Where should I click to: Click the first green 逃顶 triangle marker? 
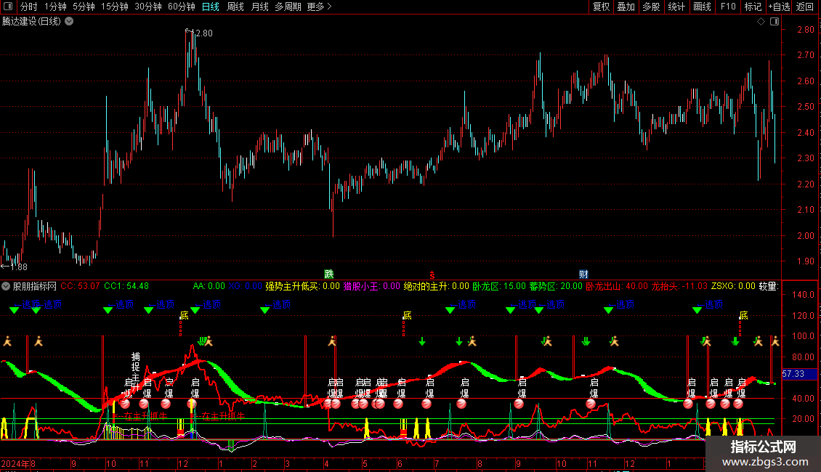coord(14,311)
